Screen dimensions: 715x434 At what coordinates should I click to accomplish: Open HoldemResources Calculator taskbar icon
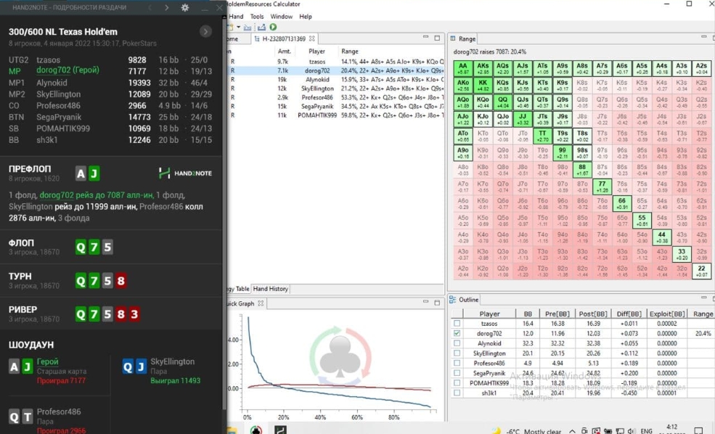pyautogui.click(x=256, y=430)
